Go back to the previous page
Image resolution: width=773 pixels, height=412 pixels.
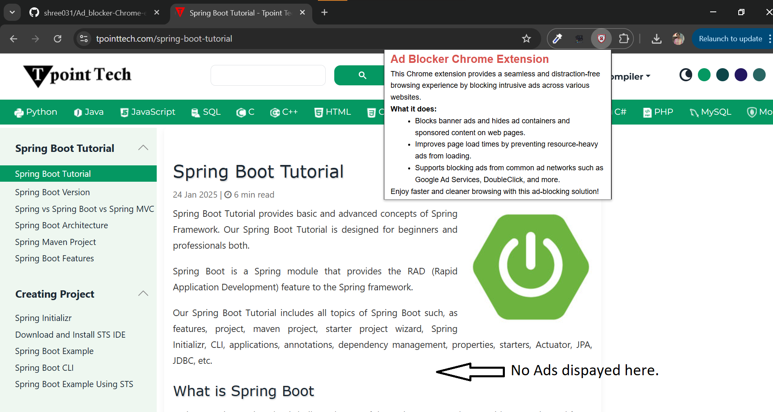(x=13, y=39)
